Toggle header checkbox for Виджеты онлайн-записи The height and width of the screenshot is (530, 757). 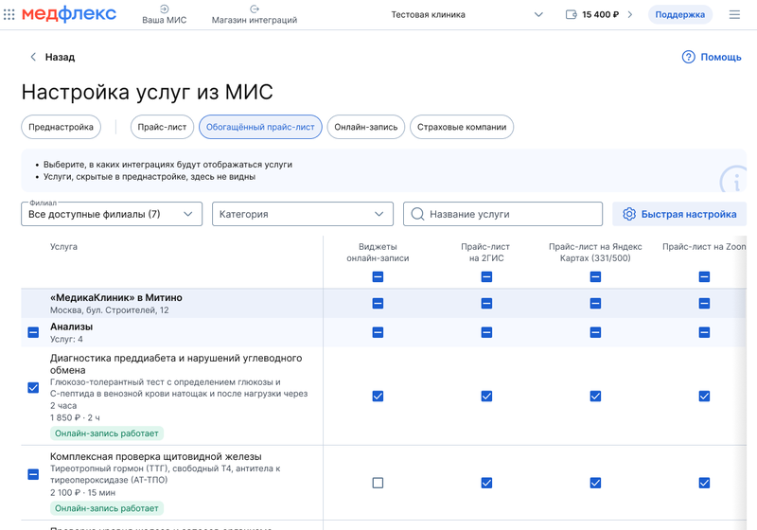coord(378,276)
